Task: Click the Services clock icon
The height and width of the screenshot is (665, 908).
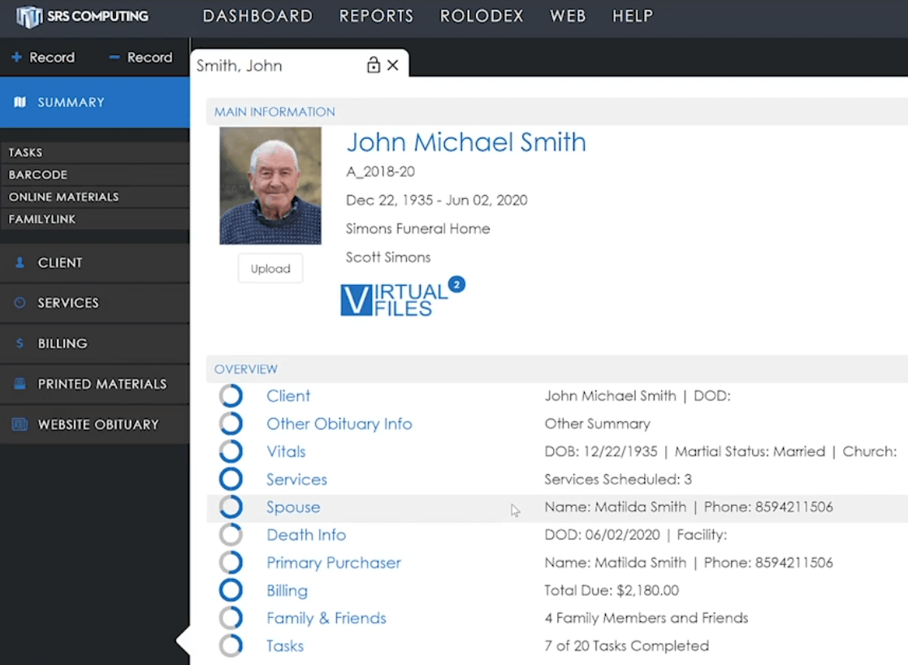Action: coord(19,303)
